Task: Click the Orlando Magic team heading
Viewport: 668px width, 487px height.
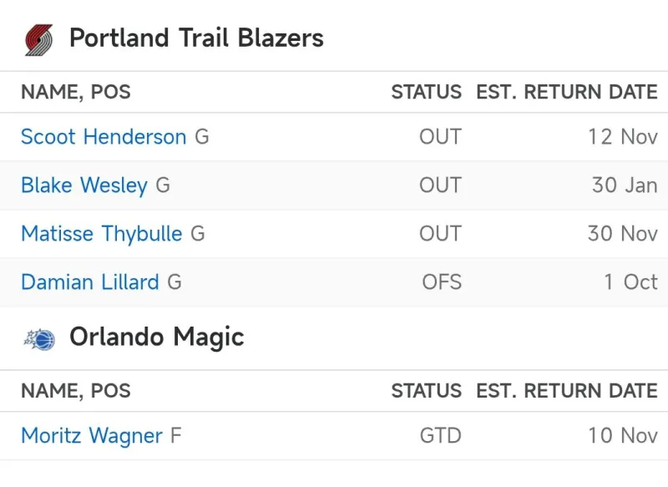Action: 156,337
